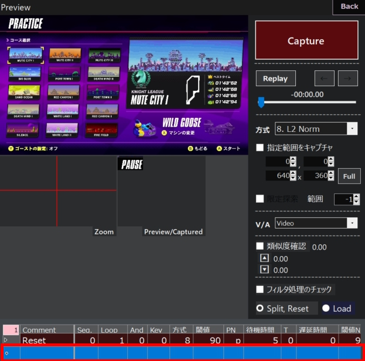Click the Mute City I track outline

coord(193,90)
